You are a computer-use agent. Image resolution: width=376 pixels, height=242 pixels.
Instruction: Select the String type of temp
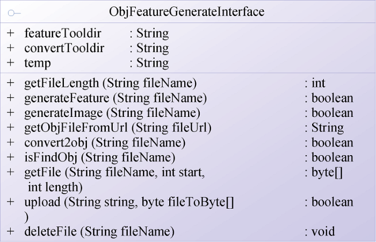tap(153, 63)
